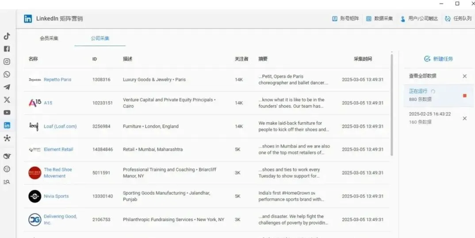Click description 'Retail • Mumbai, Maharashtra'
The width and height of the screenshot is (475, 238).
(x=153, y=150)
